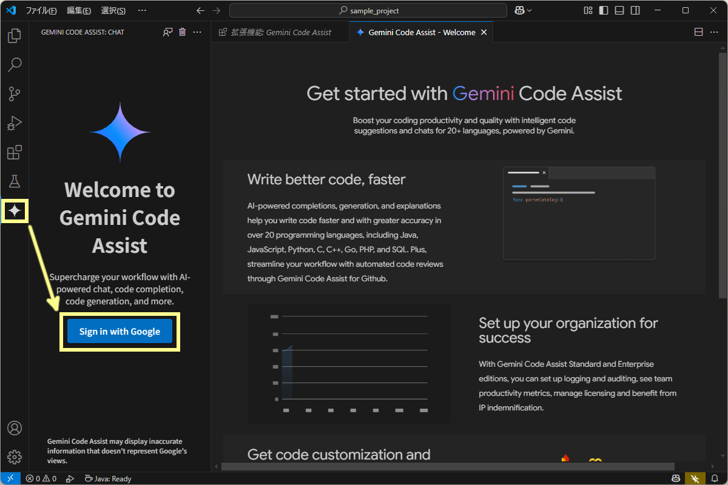Clear the chat with the trash icon
The image size is (728, 485).
click(x=182, y=32)
